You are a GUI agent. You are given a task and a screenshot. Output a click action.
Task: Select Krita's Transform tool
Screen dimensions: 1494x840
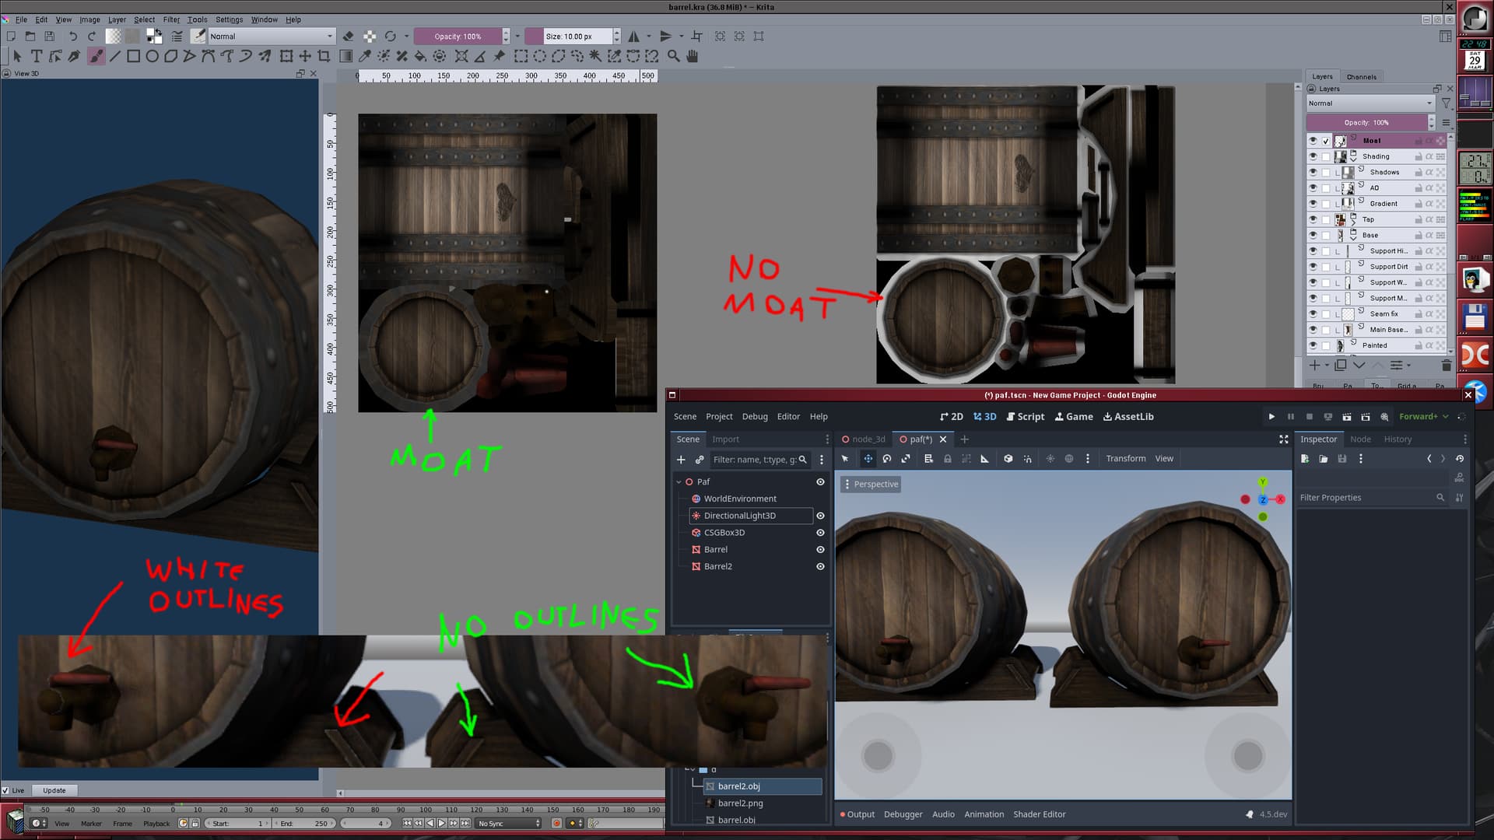[x=286, y=55]
